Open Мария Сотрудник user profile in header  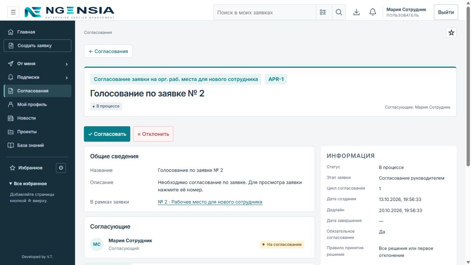[x=406, y=12]
